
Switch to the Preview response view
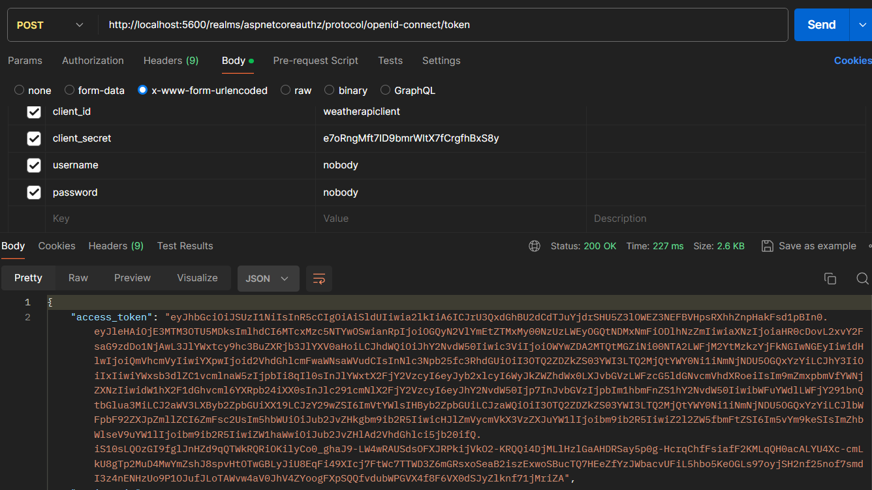click(132, 278)
